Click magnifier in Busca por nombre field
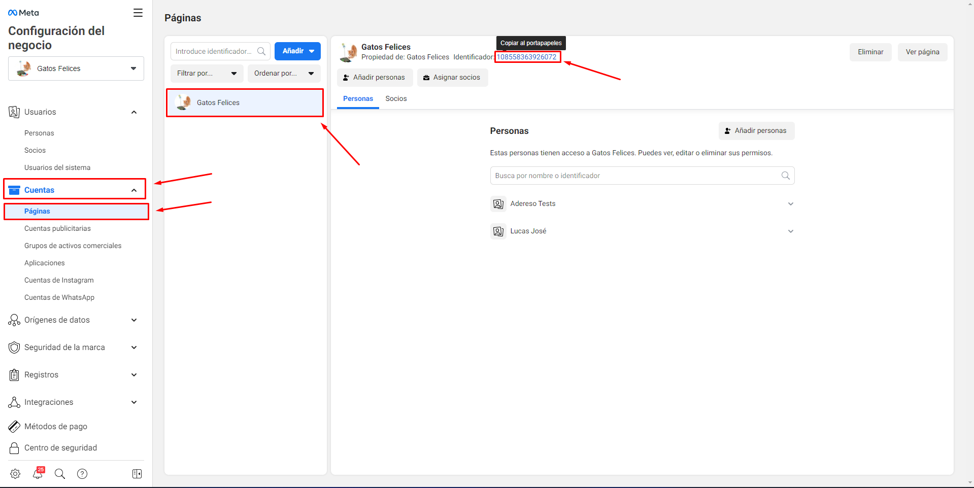 pos(786,176)
